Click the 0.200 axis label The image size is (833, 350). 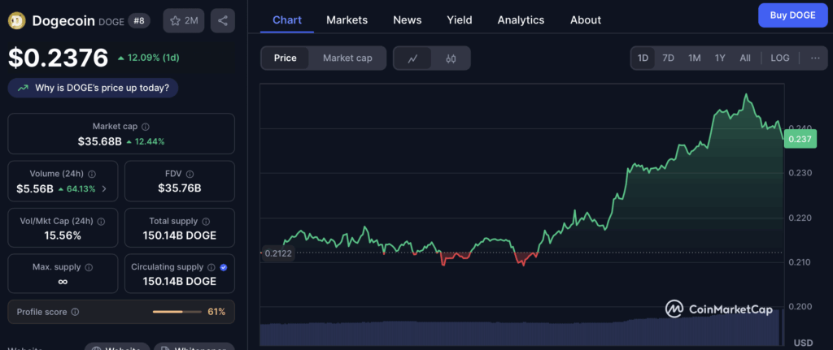tap(800, 306)
